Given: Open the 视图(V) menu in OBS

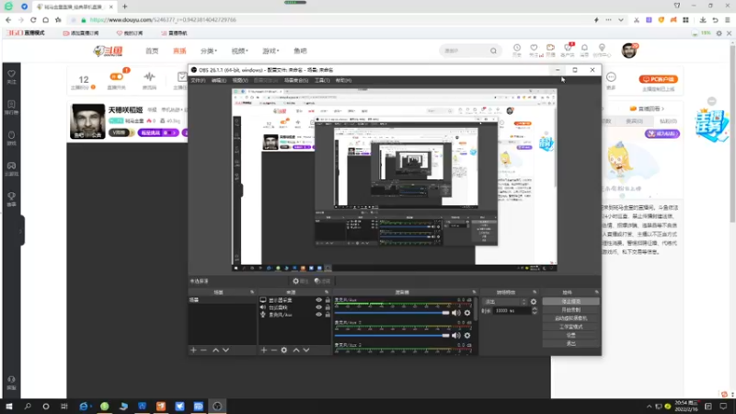Looking at the screenshot, I should 240,80.
